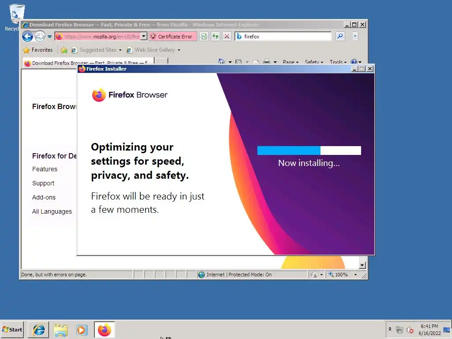The image size is (452, 339).
Task: Open the Safety menu
Action: coord(314,62)
